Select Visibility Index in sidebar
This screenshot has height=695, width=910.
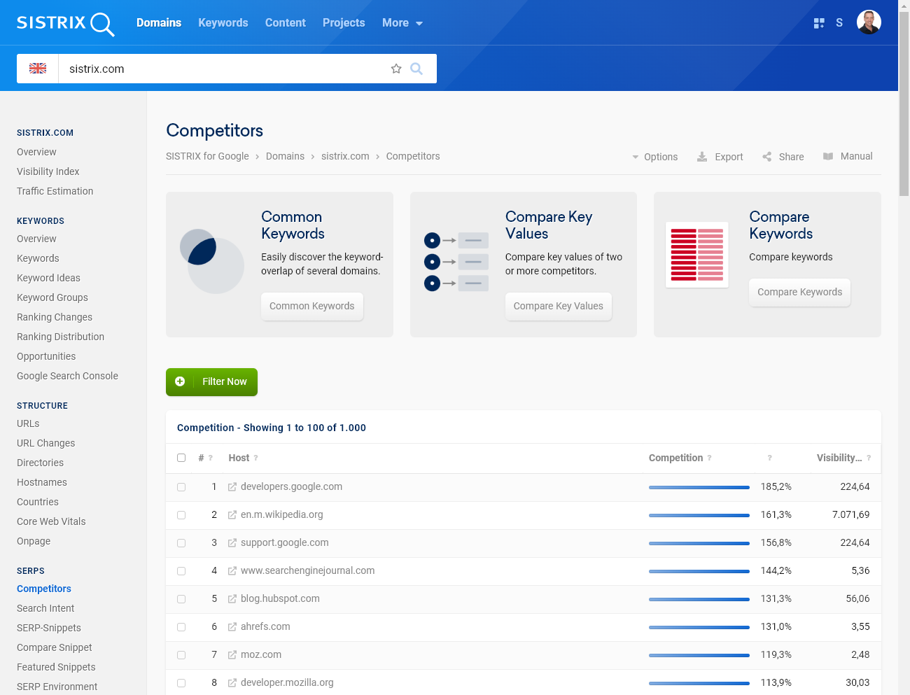(48, 171)
